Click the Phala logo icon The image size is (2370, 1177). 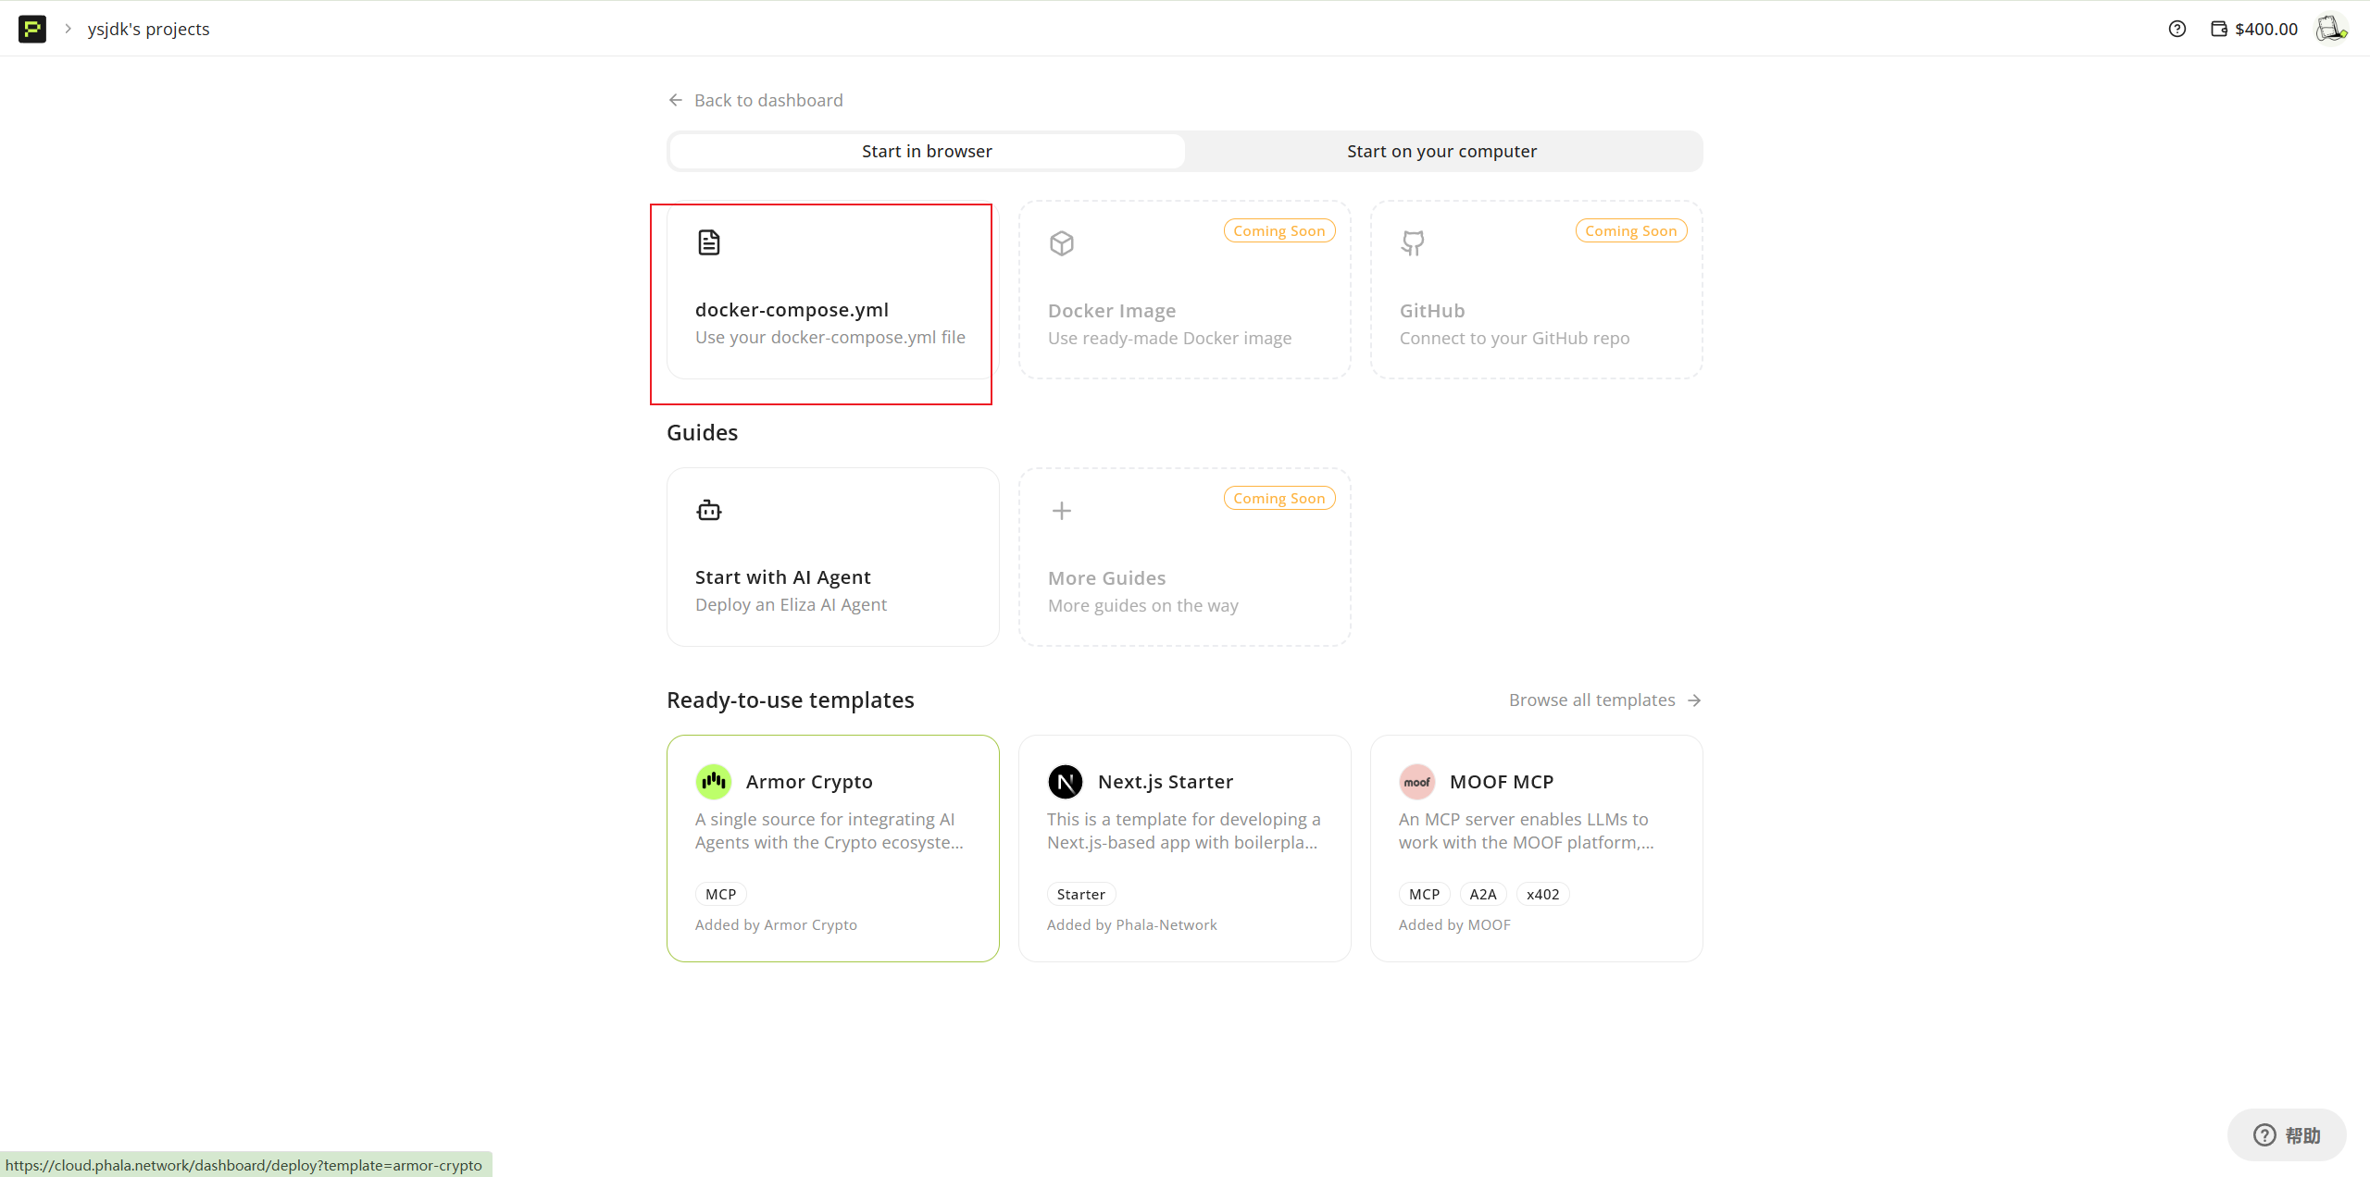tap(32, 29)
